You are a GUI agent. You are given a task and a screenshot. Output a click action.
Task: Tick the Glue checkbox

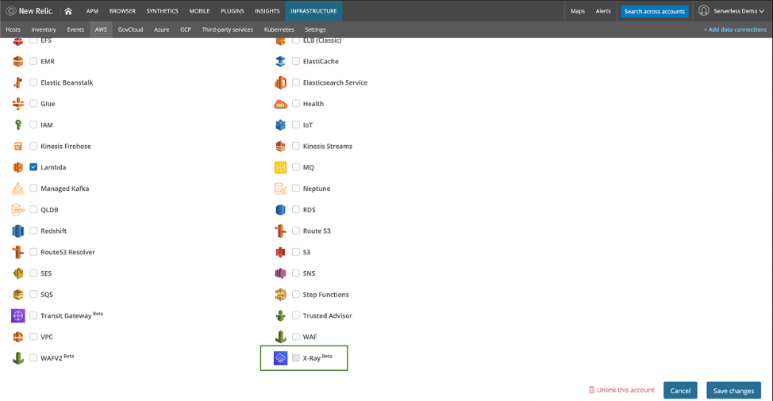(x=33, y=103)
